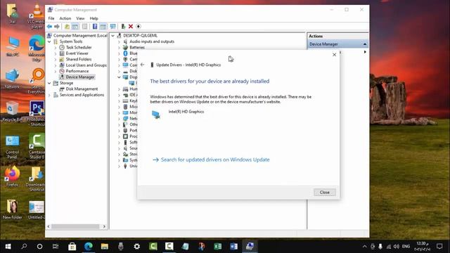This screenshot has width=450, height=253.
Task: Open Microsoft Store from the taskbar
Action: [x=72, y=247]
